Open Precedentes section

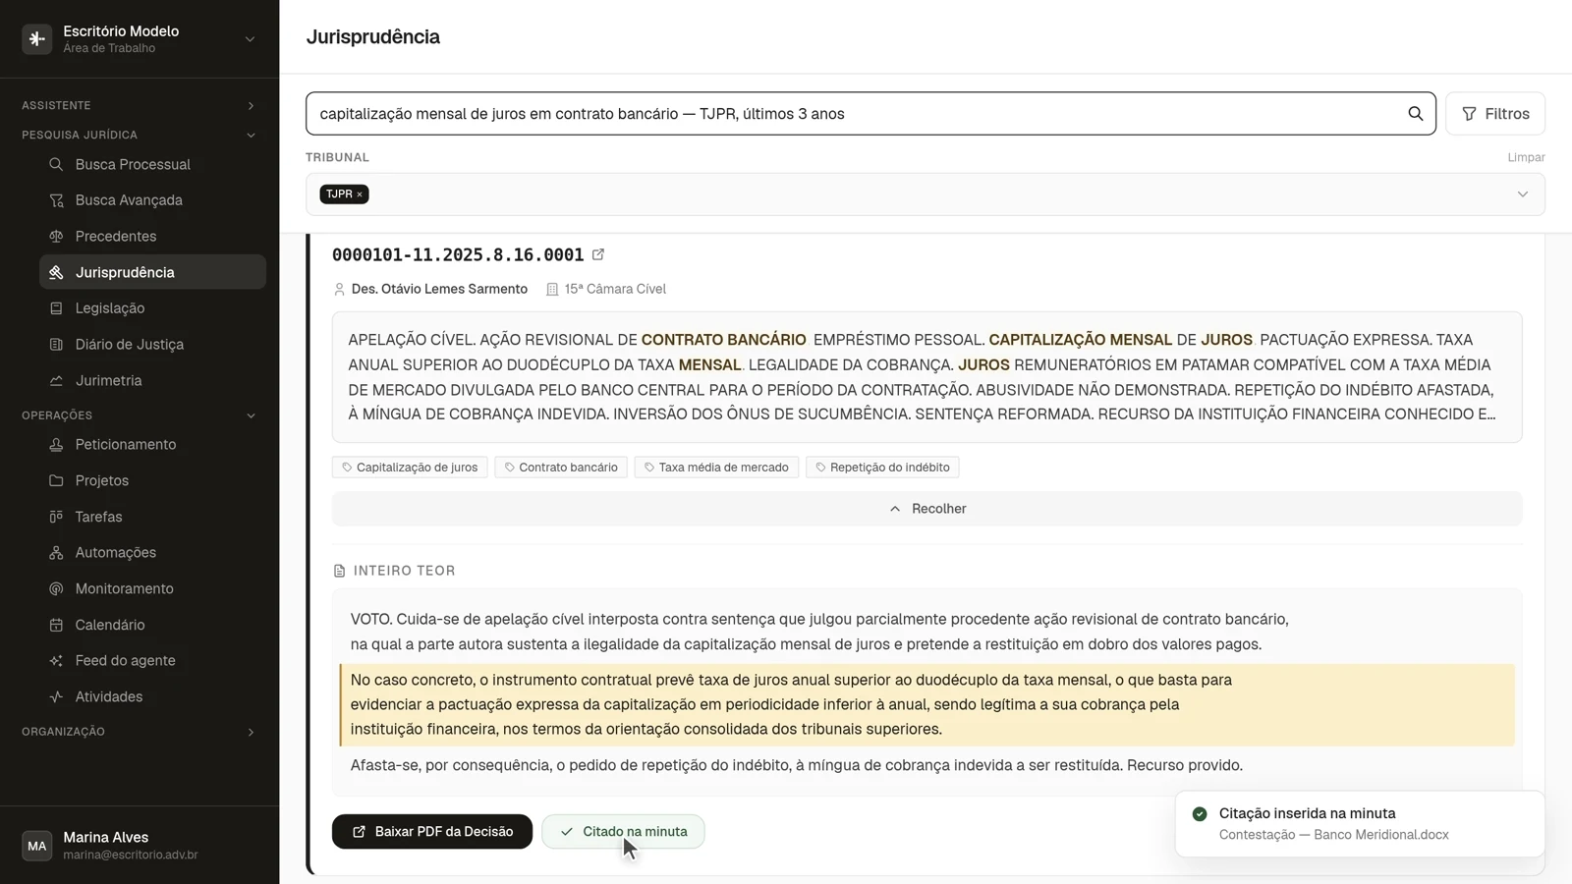pyautogui.click(x=152, y=236)
